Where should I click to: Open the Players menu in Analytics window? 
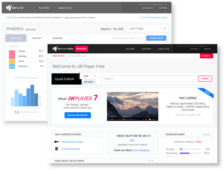coord(44,8)
